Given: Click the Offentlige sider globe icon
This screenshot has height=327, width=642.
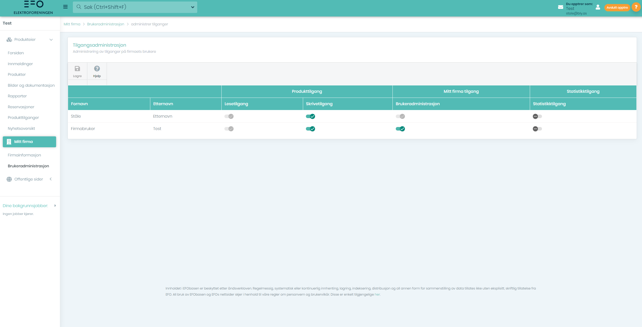Looking at the screenshot, I should (x=9, y=179).
